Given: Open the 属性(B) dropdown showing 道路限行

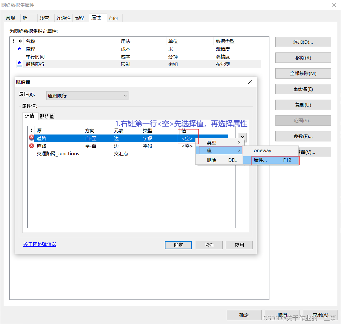Looking at the screenshot, I should (x=87, y=96).
